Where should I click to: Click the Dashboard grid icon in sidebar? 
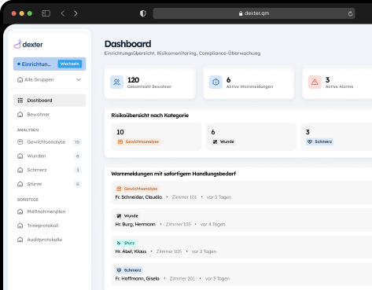click(20, 101)
